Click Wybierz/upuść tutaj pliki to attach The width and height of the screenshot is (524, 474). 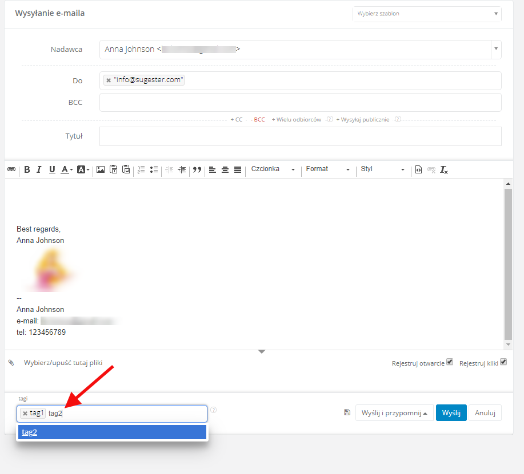coord(63,363)
